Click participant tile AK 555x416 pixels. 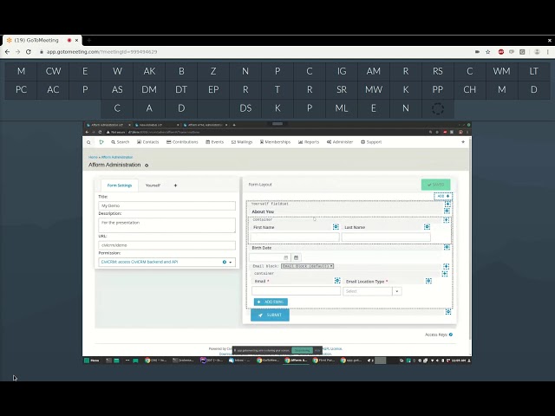[149, 71]
